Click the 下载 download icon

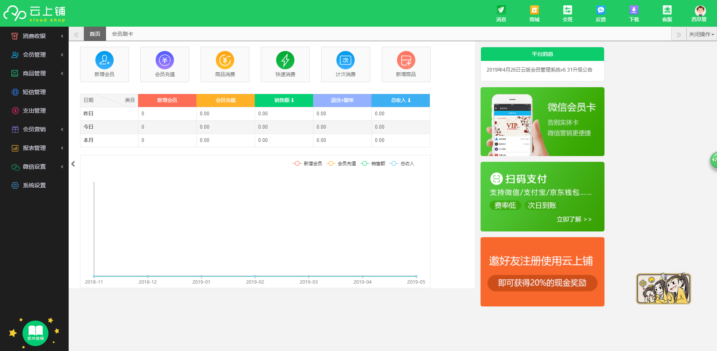tap(634, 13)
